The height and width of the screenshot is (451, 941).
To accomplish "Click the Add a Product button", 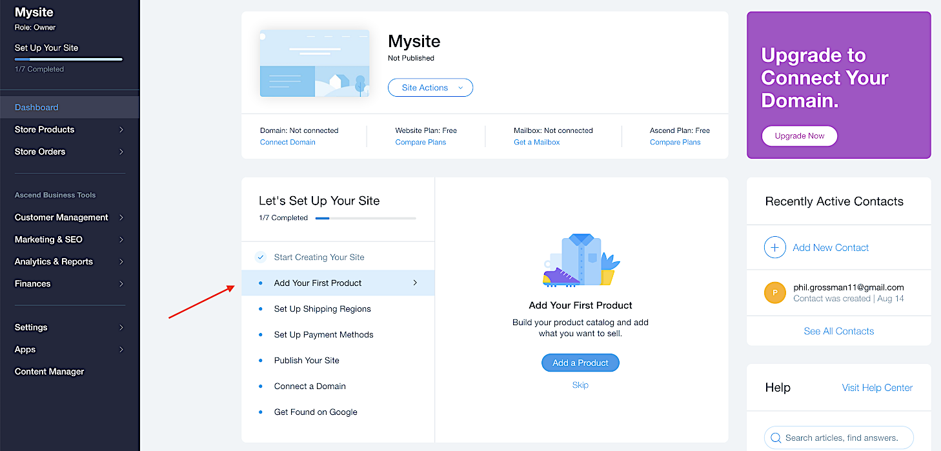I will [580, 363].
